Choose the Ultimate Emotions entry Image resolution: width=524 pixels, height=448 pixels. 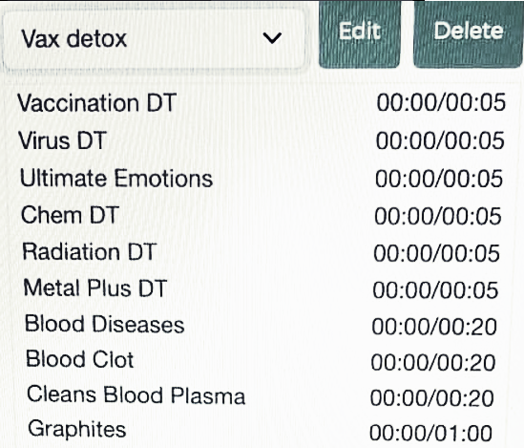tap(116, 178)
